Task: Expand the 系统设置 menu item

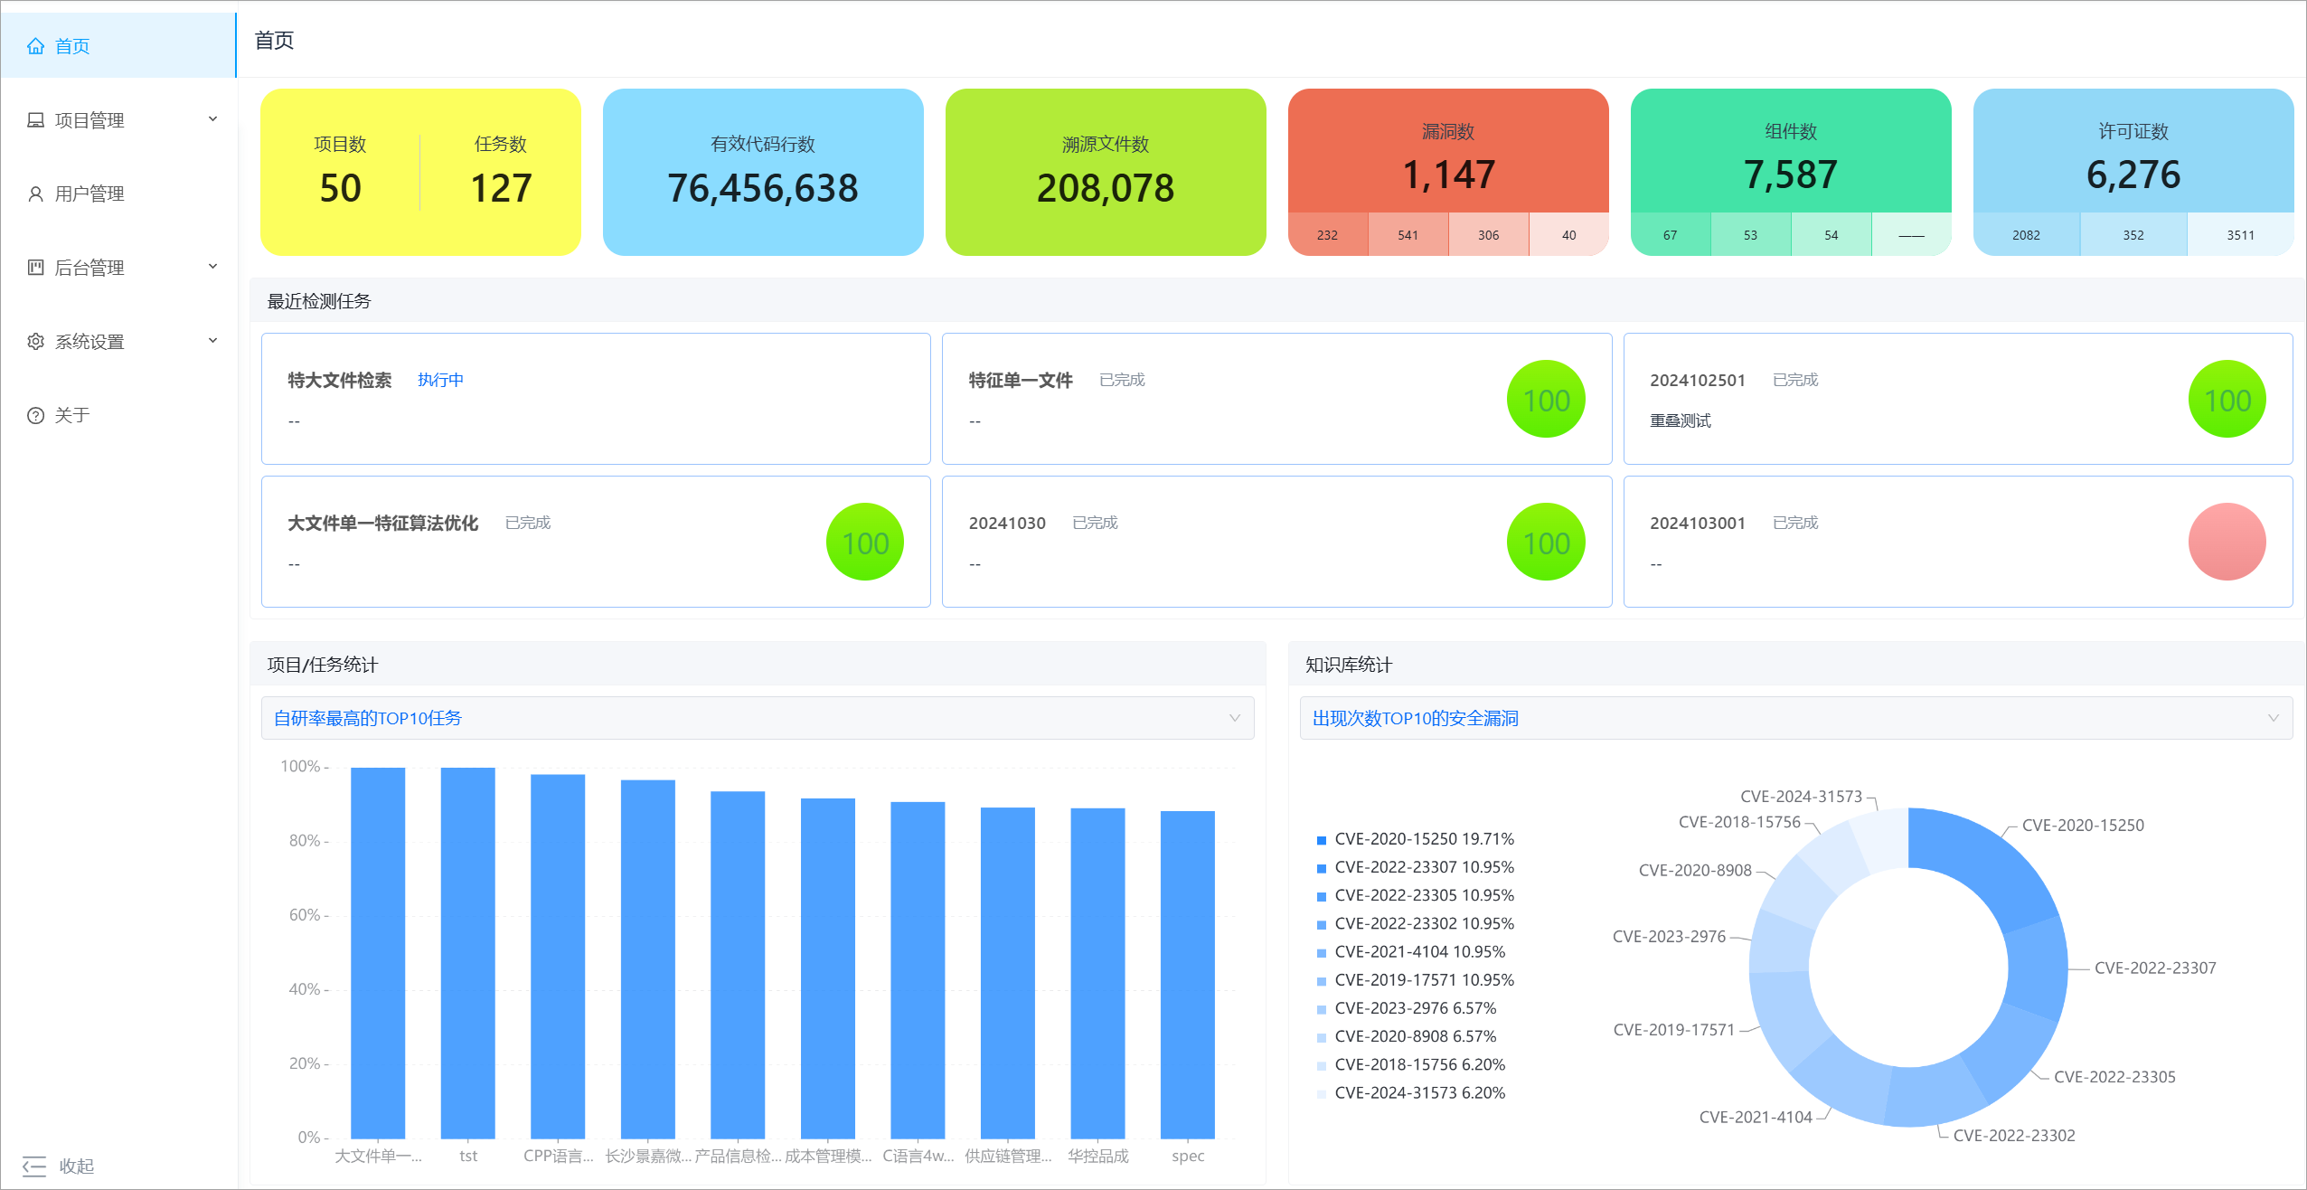Action: [89, 342]
